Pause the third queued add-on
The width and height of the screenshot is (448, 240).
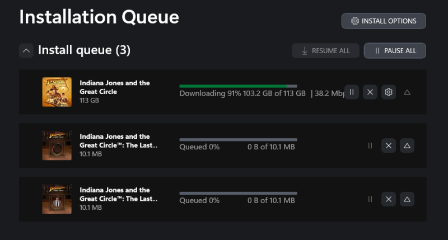coord(370,199)
